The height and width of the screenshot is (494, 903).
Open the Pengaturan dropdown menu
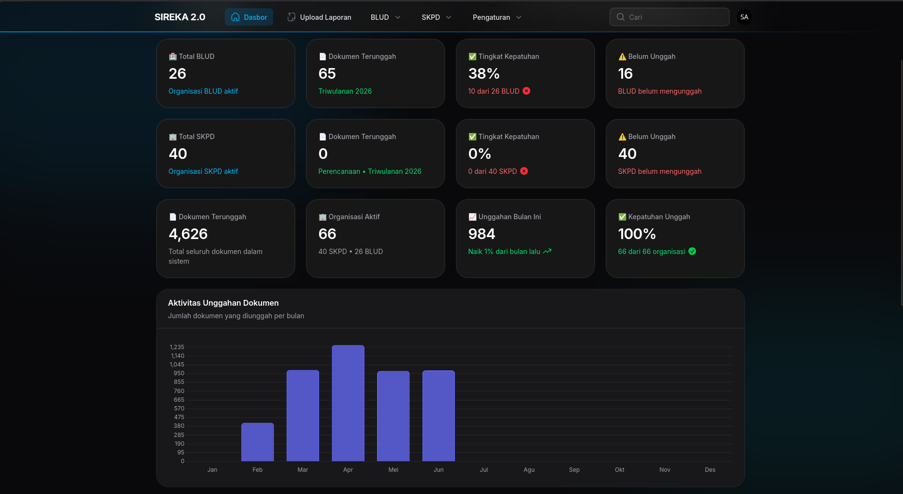pyautogui.click(x=497, y=17)
